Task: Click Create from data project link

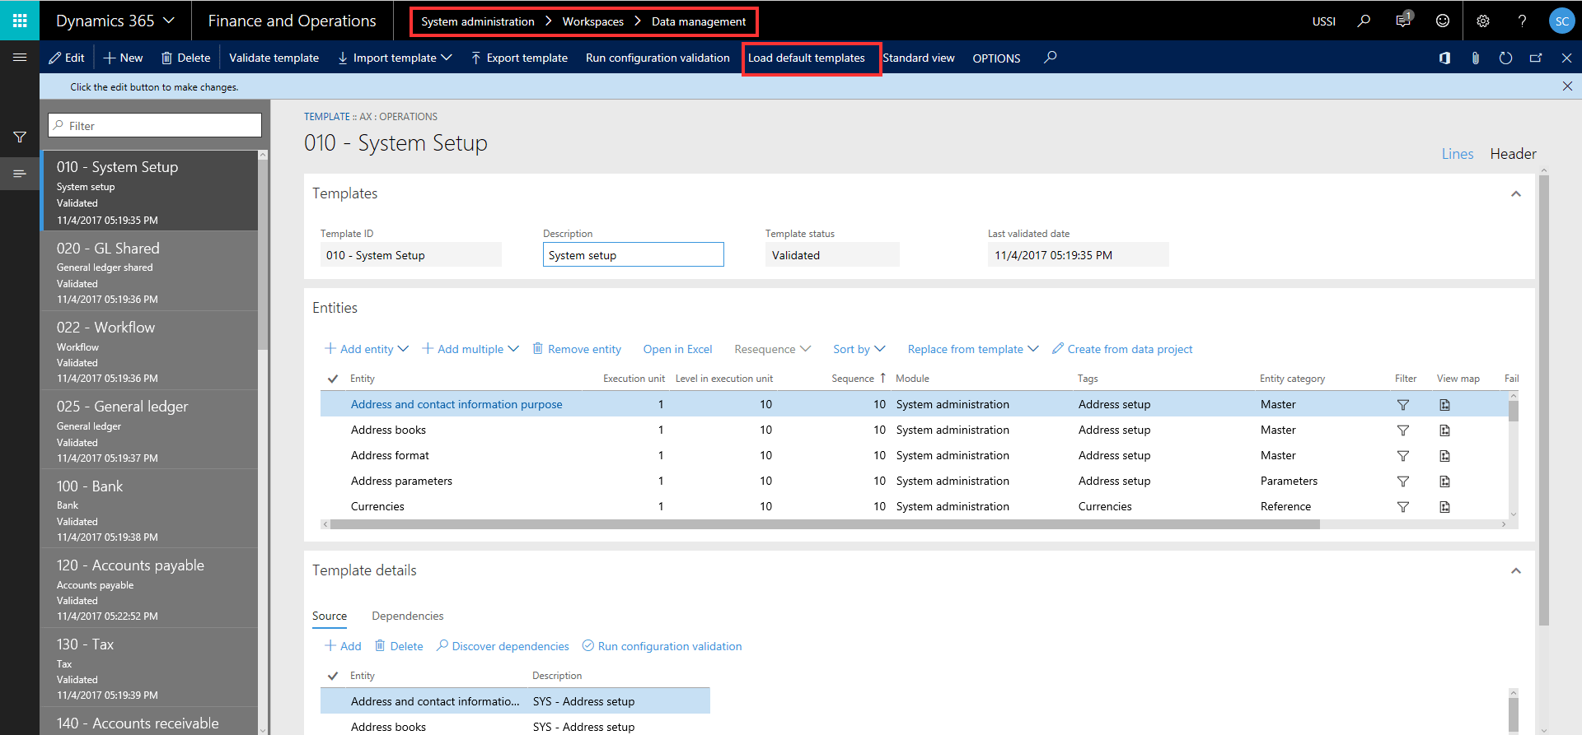Action: pos(1122,349)
